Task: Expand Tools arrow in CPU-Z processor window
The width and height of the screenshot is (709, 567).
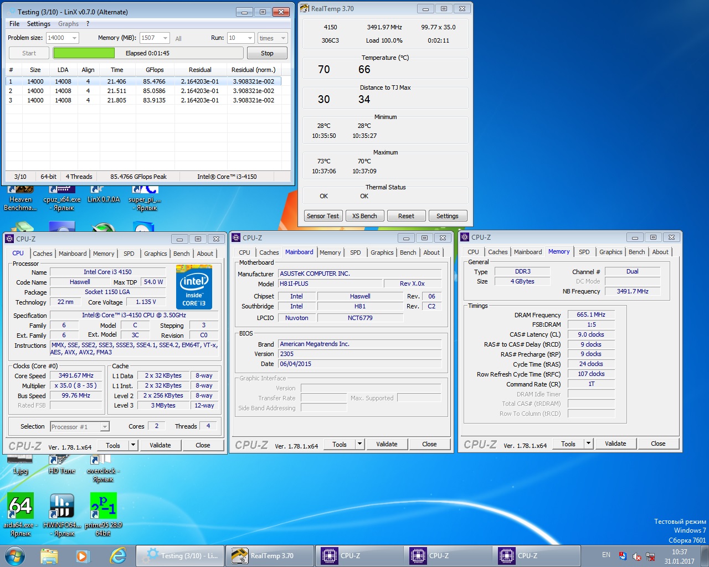Action: pos(133,445)
